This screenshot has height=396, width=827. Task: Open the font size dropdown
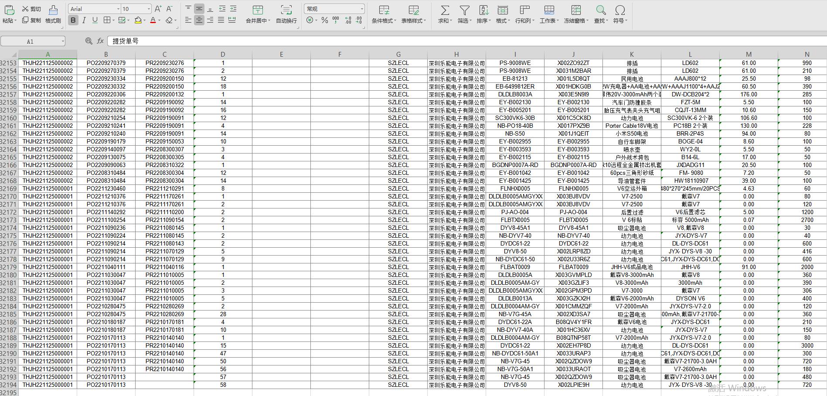(x=149, y=9)
